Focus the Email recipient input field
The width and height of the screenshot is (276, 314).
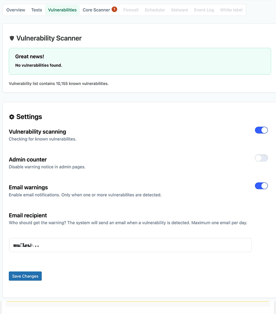pos(130,245)
